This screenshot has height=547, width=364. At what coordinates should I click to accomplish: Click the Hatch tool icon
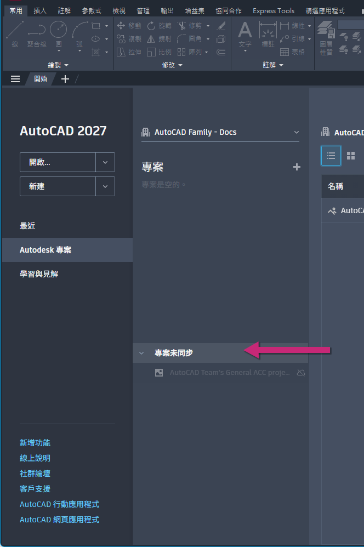click(x=96, y=52)
